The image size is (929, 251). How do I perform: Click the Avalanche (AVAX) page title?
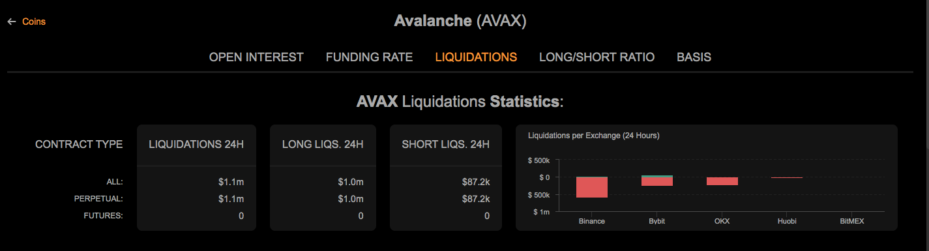pyautogui.click(x=460, y=21)
